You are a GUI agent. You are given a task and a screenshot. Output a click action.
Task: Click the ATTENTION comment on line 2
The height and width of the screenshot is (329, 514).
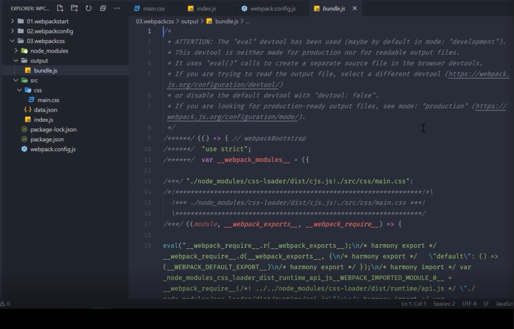(x=336, y=42)
